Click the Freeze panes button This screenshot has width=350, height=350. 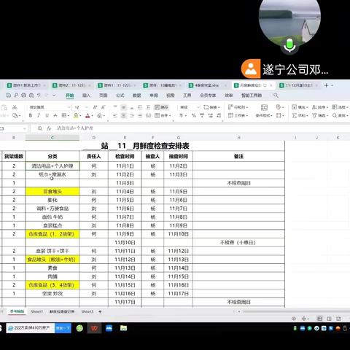pos(341,107)
